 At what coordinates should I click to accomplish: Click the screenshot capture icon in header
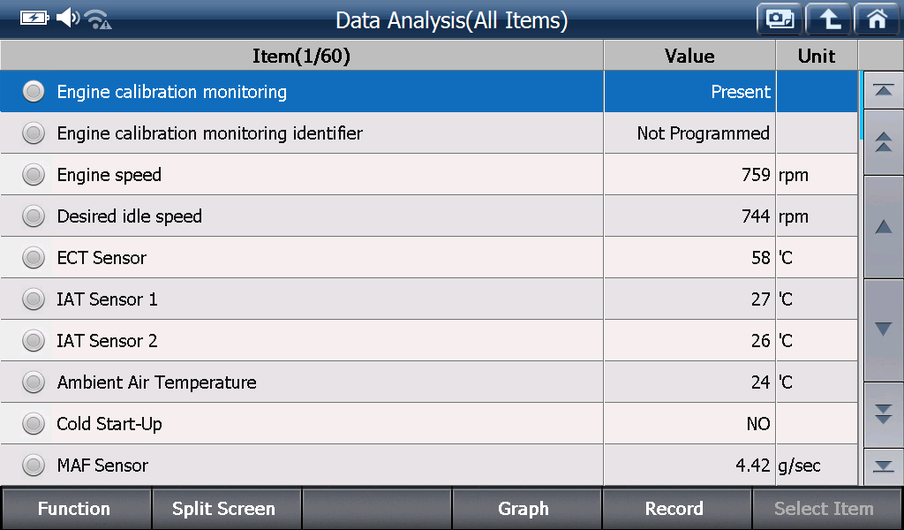click(x=780, y=19)
